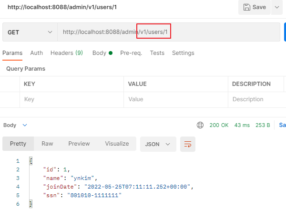This screenshot has width=286, height=211.
Task: Open the Settings tab
Action: tap(183, 53)
